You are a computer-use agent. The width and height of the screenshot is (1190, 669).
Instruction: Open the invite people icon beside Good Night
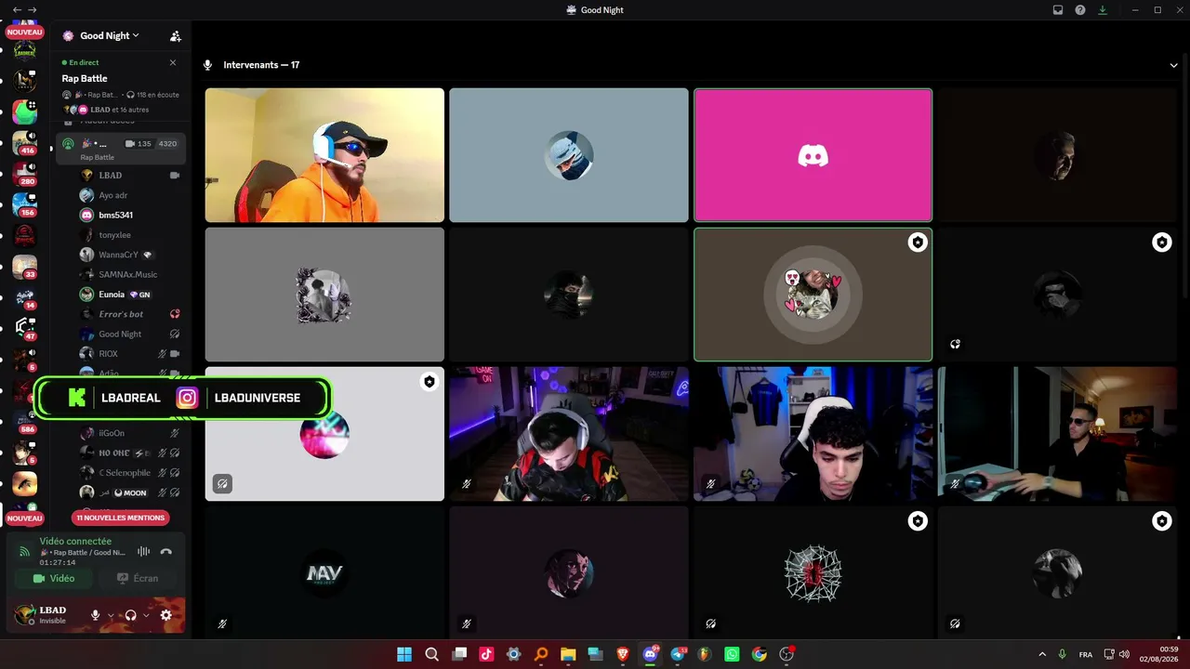176,36
